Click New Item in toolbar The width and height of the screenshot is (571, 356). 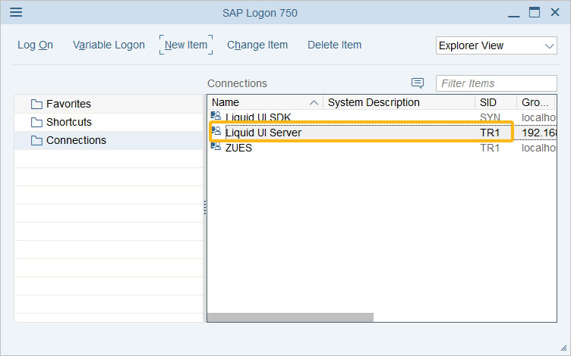click(x=186, y=45)
